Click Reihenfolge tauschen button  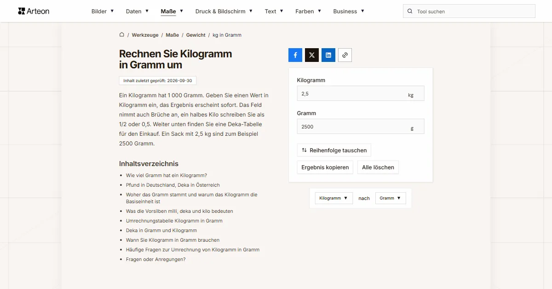point(334,150)
